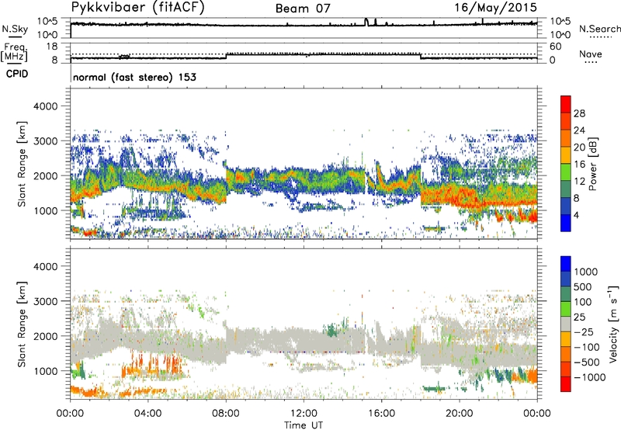The image size is (621, 430).
Task: Click the "2000" tick of power panel
Action: point(46,175)
